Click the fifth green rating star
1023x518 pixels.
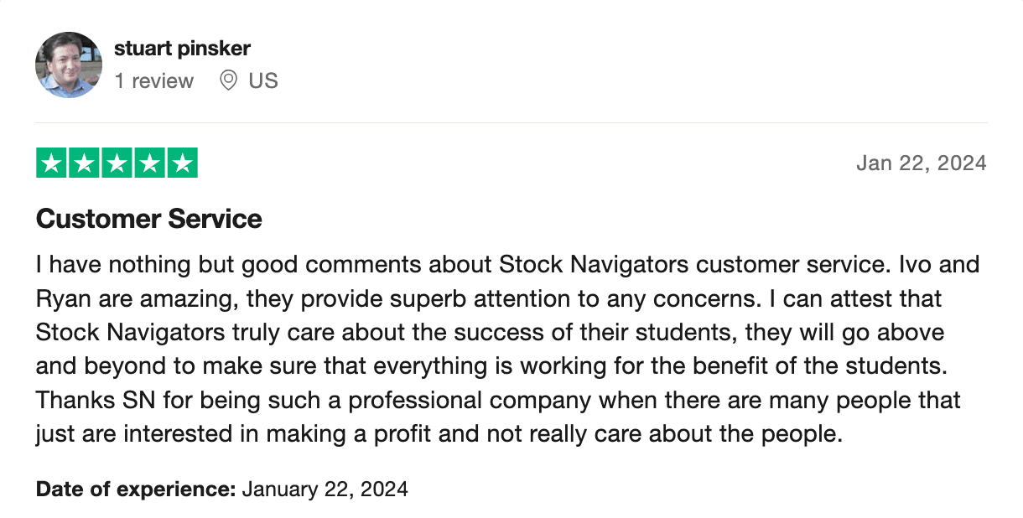182,163
